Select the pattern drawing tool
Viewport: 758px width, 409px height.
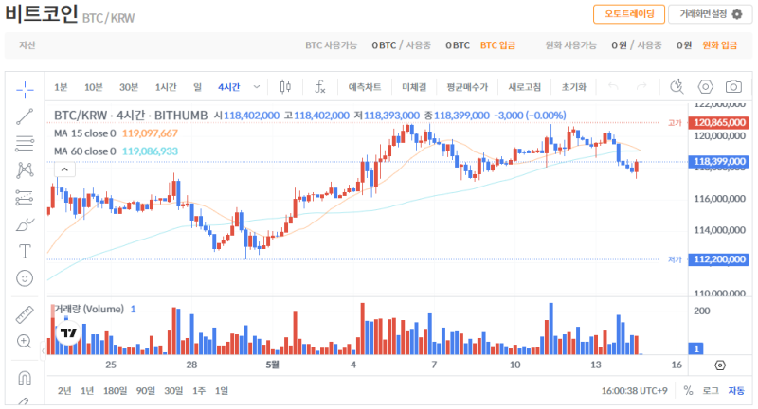pos(25,170)
